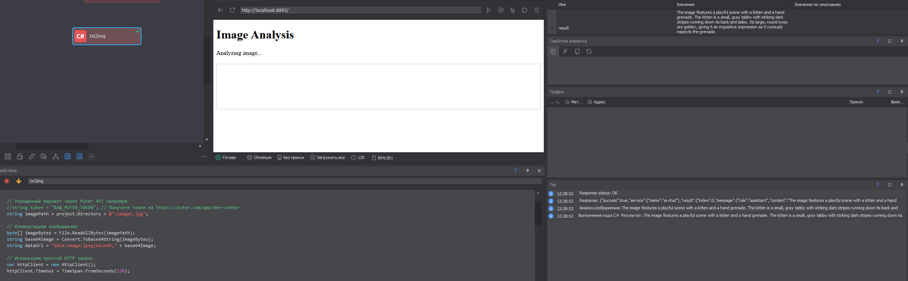Open the browser hamburger menu
Screen dimensions: 908x281
click(536, 10)
